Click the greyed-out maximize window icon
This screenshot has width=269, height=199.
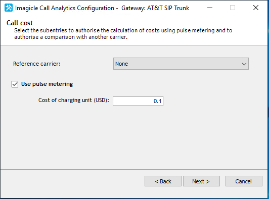point(233,8)
